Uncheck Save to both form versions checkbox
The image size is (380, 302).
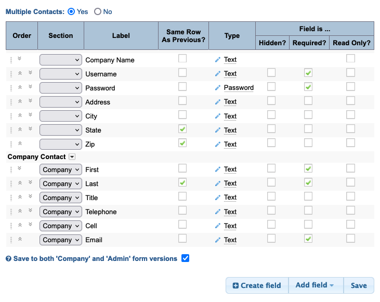pyautogui.click(x=186, y=258)
